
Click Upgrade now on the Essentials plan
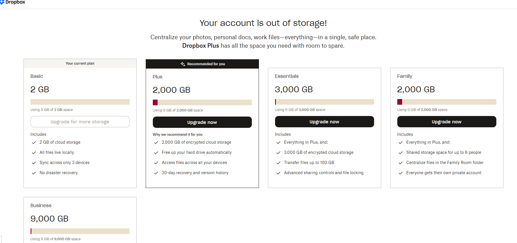[x=324, y=122]
